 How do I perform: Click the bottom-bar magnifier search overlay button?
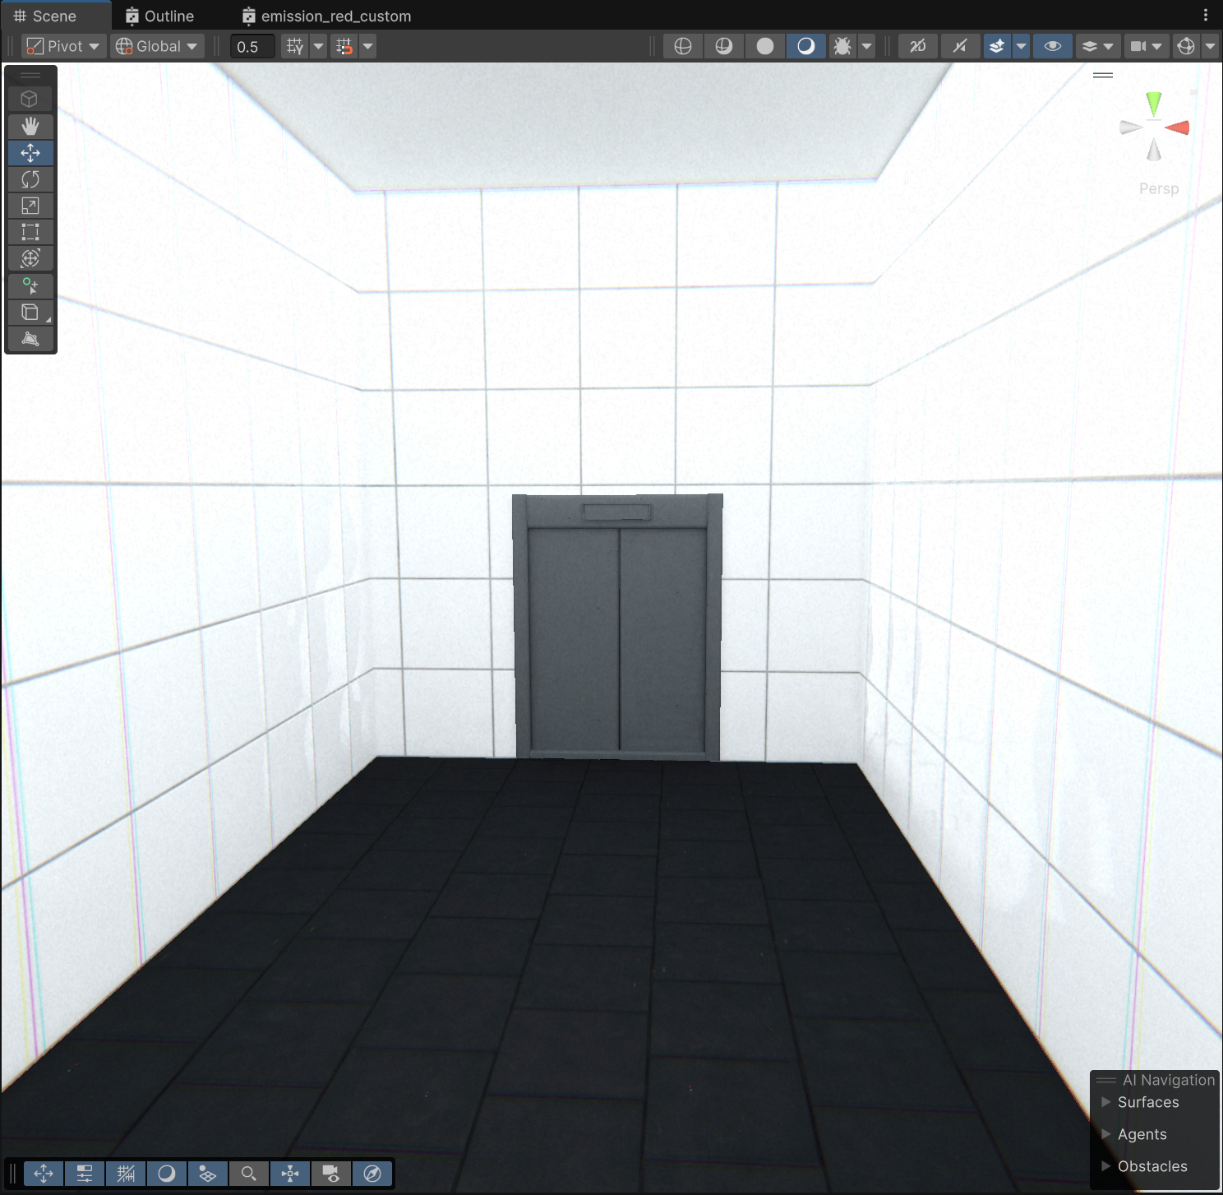click(x=249, y=1174)
